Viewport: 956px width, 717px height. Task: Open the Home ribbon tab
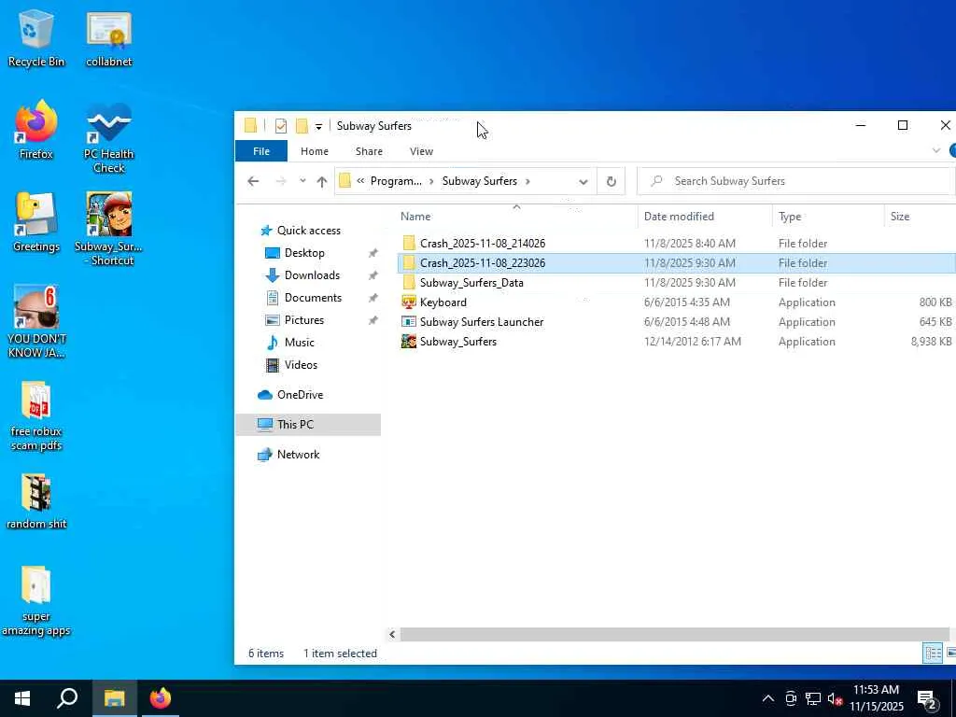click(315, 151)
